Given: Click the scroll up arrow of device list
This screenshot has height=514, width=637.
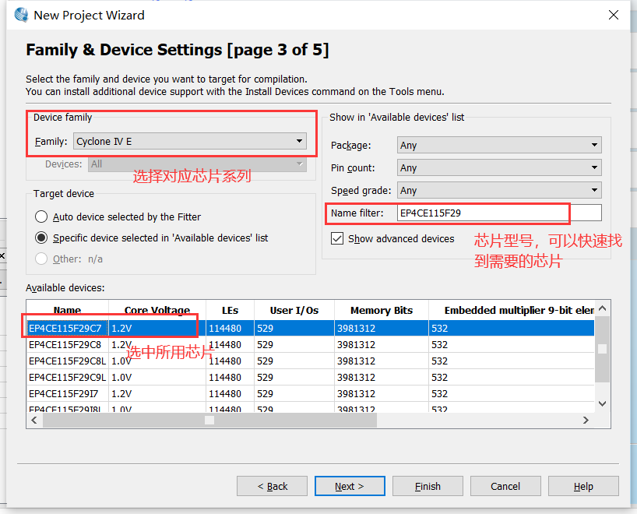Looking at the screenshot, I should [x=603, y=308].
